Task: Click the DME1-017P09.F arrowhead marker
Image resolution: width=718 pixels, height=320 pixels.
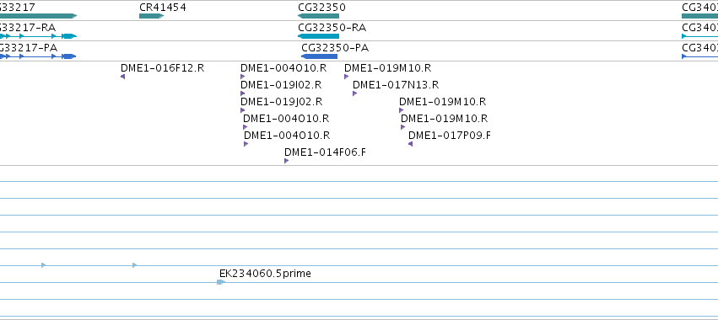Action: pos(410,144)
